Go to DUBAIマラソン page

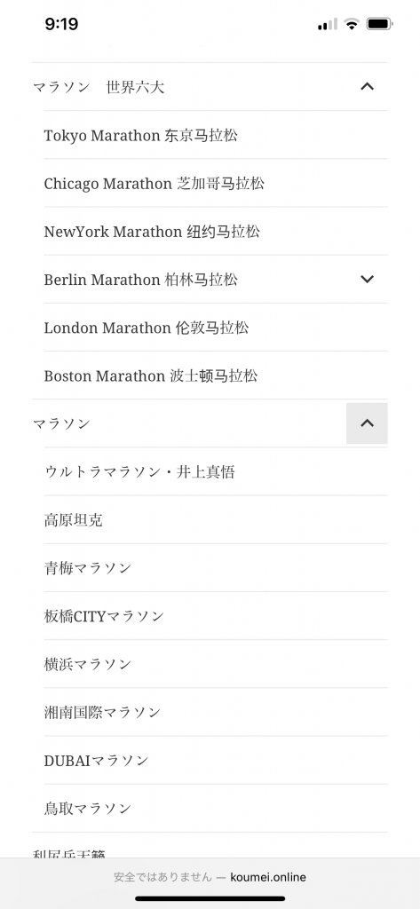(96, 761)
